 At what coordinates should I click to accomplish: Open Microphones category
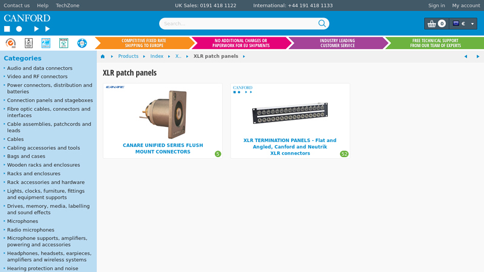pos(22,221)
